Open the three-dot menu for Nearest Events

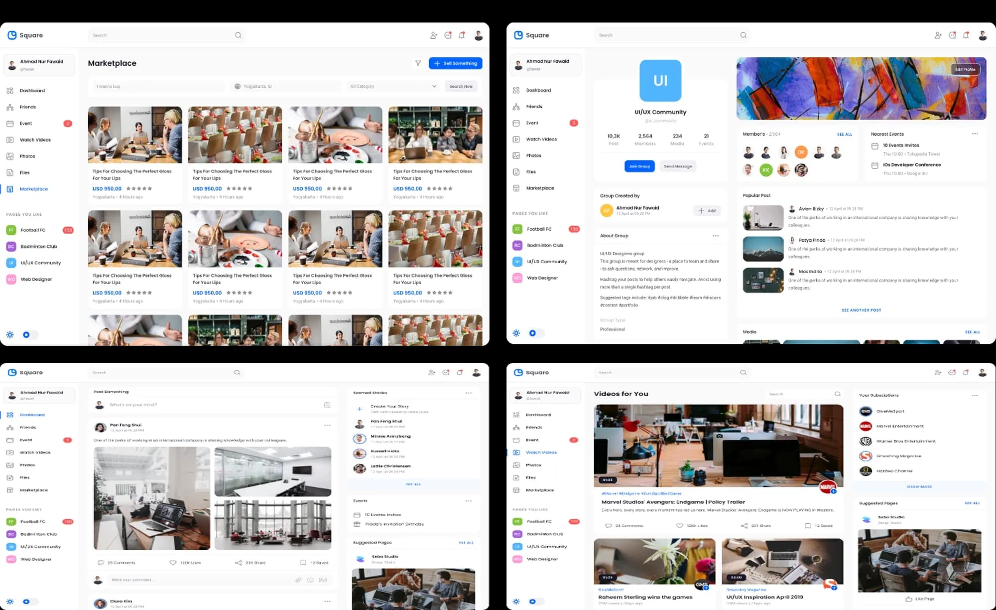tap(975, 134)
